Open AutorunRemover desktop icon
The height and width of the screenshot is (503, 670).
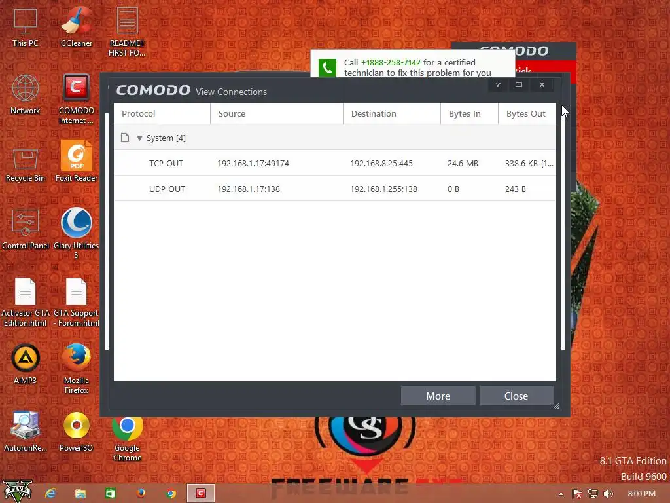point(26,431)
